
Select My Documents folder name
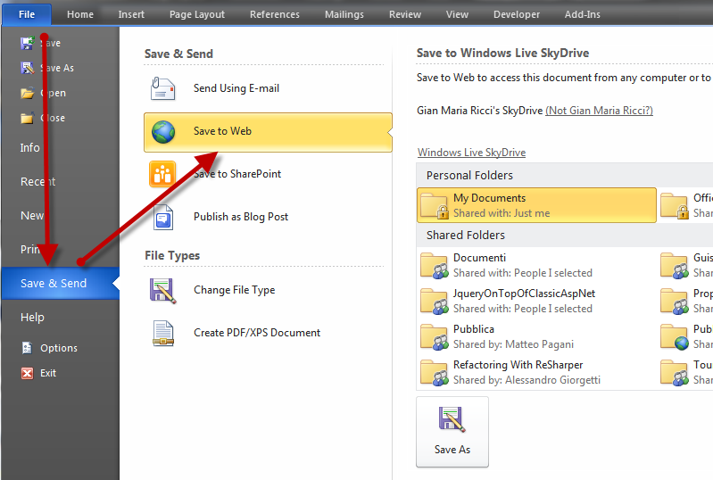coord(489,198)
